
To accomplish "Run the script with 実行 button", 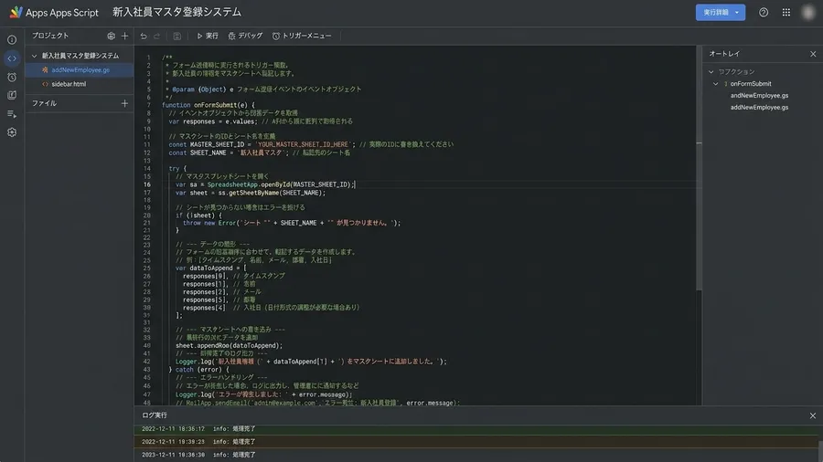I will coord(208,36).
